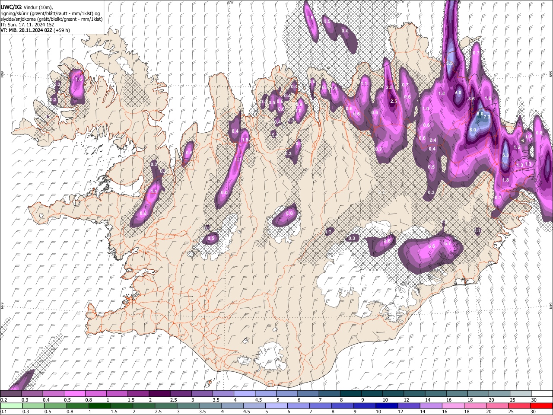This screenshot has height=415, width=553.
Task: Click top legend swatch between 0.5 and 0.8
Action: (x=74, y=393)
